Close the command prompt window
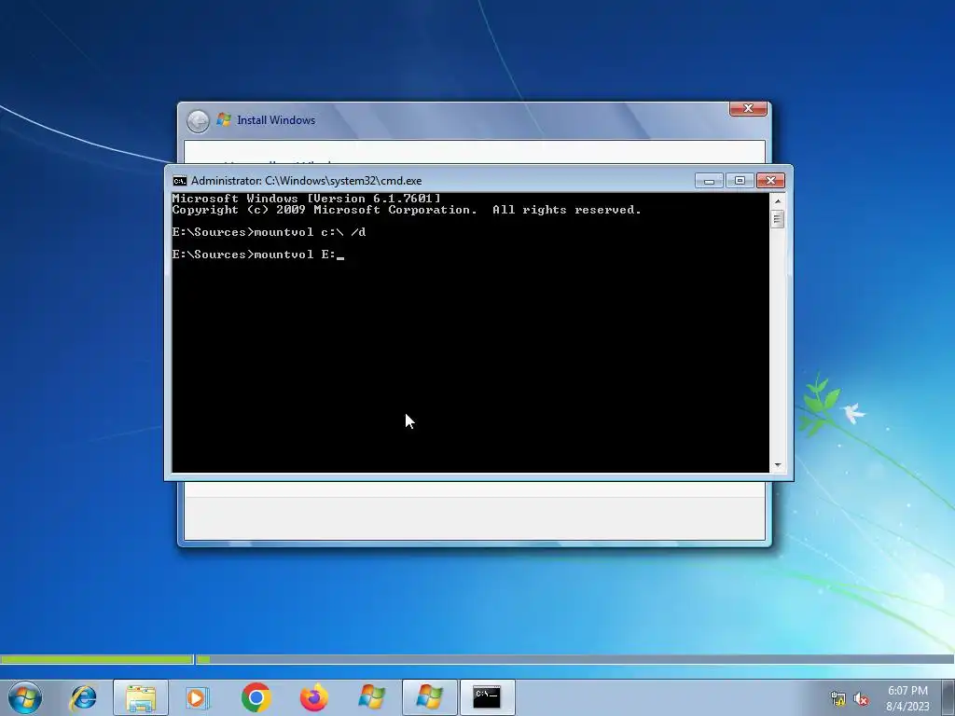This screenshot has height=716, width=955. [x=770, y=181]
